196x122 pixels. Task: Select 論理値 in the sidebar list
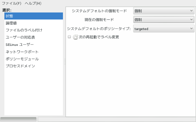click(33, 23)
